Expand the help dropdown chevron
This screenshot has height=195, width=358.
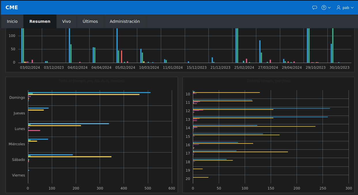[329, 8]
